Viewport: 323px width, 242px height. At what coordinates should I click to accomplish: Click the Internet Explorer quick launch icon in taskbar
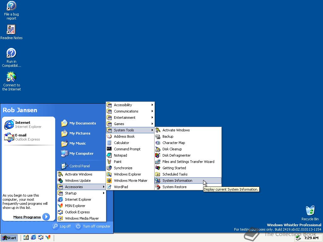(x=33, y=238)
